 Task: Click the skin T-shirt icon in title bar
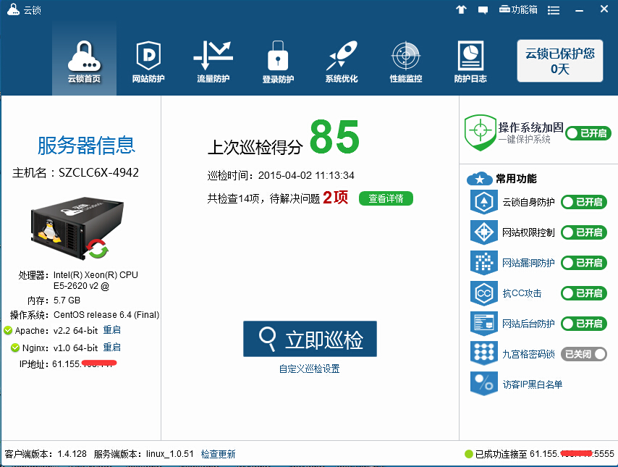pos(461,9)
